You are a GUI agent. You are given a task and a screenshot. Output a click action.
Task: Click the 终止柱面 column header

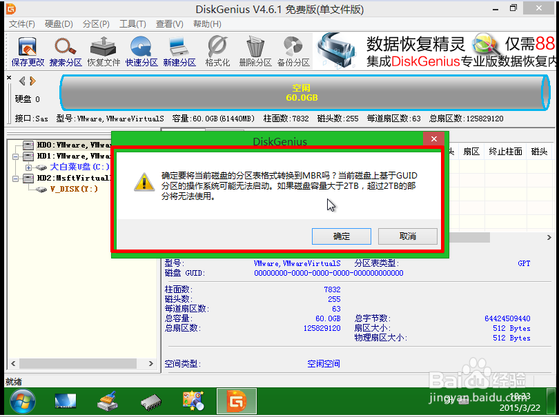coord(505,152)
